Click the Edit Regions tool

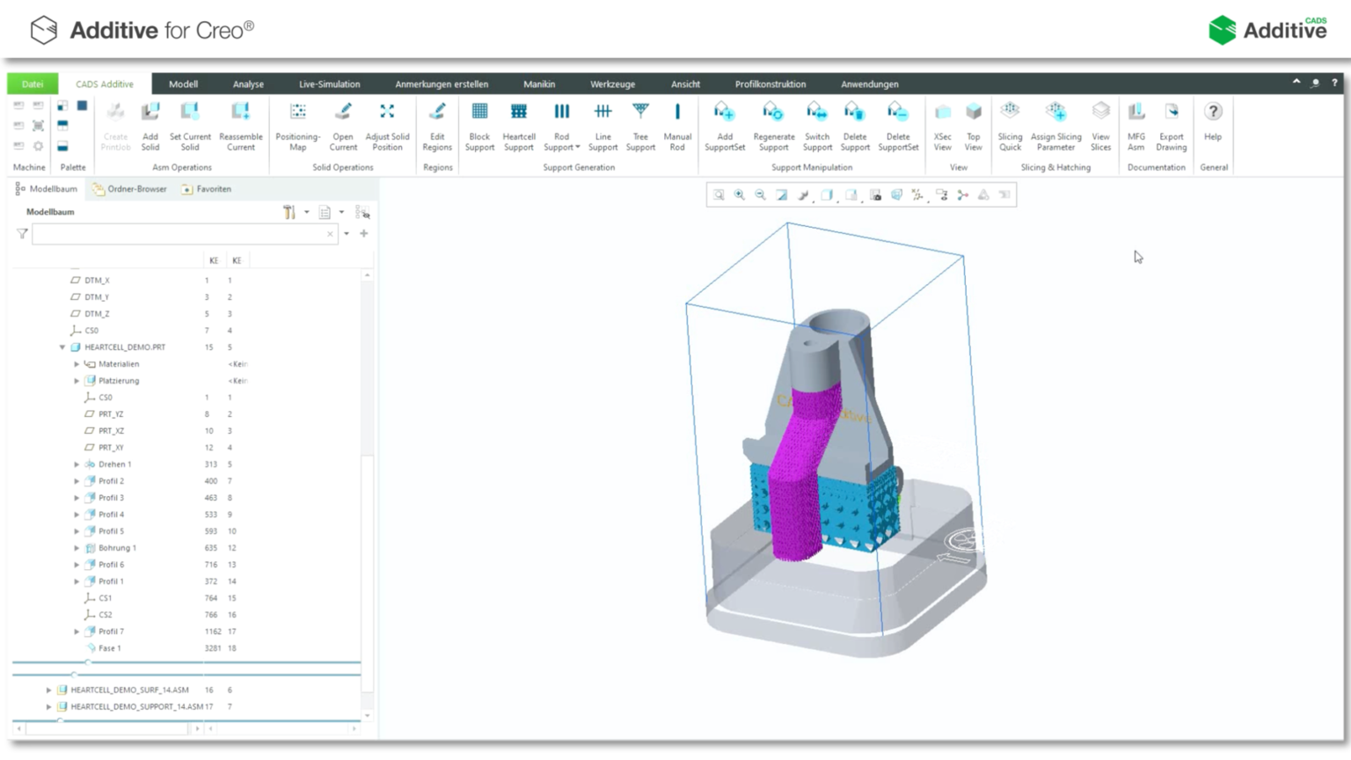point(436,123)
